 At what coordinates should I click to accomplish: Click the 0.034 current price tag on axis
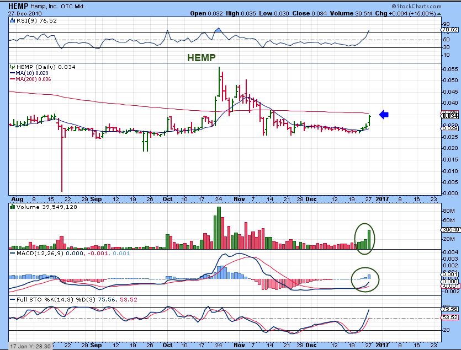(x=450, y=116)
